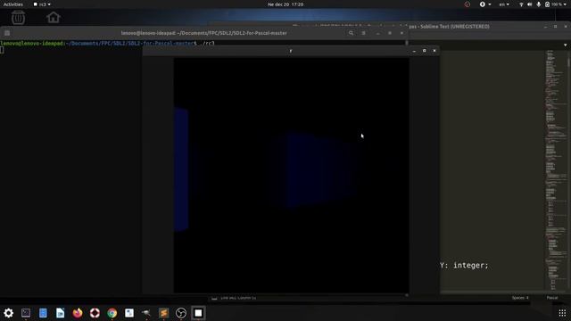Open Sublime Text tab list dropdown arrow
The image size is (571, 321).
(x=565, y=45)
